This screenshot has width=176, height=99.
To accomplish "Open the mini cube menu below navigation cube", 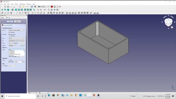I will (172, 27).
